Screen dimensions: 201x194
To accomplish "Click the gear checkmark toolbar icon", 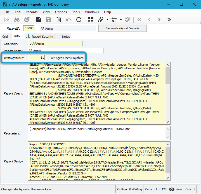I will (27, 20).
